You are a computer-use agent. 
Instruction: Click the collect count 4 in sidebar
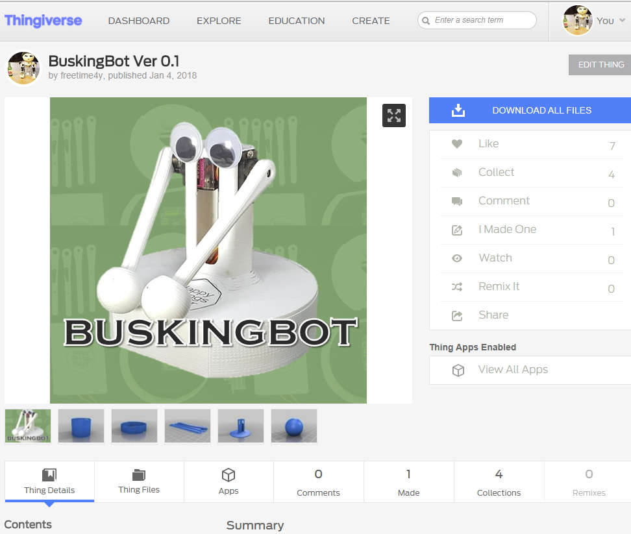(612, 174)
